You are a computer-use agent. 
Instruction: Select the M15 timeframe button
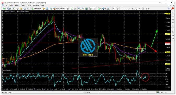pos(173,19)
